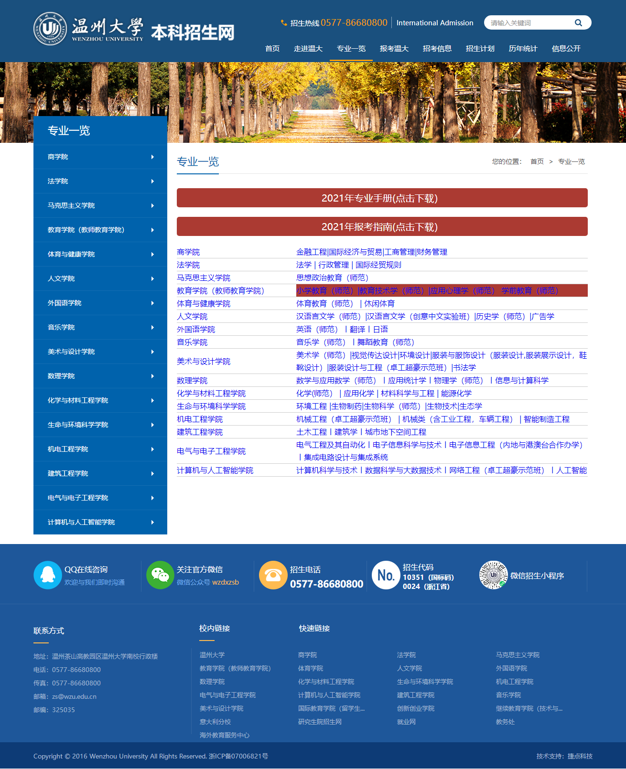The height and width of the screenshot is (769, 626).
Task: Click the phone hotline icon in header
Action: (284, 23)
